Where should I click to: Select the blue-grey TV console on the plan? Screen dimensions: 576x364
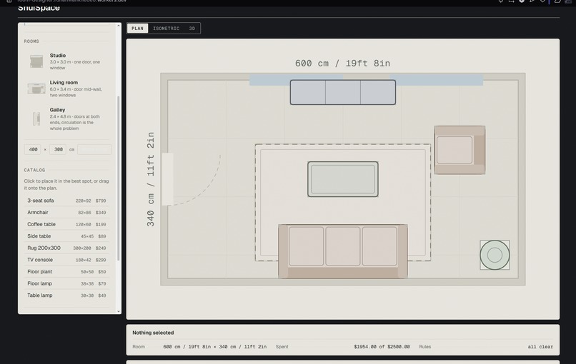(x=343, y=93)
